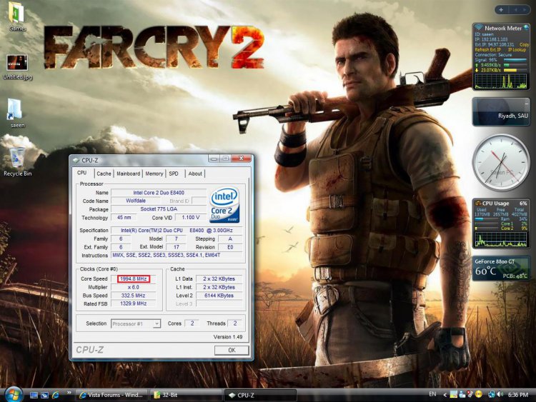
Task: Switch to the About tab
Action: point(195,174)
